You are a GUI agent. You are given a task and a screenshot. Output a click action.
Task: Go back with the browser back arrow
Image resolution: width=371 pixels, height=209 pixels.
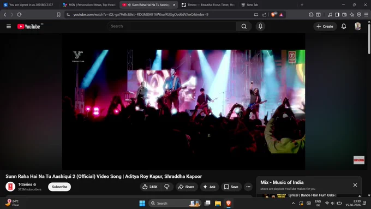coord(5,15)
